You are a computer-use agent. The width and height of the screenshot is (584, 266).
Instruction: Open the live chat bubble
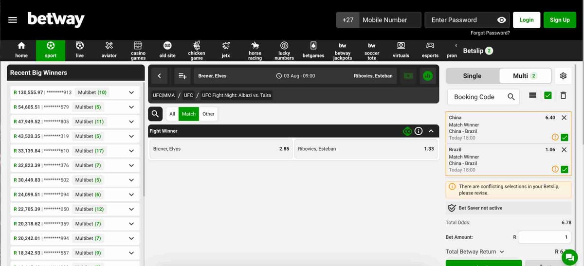tap(569, 256)
